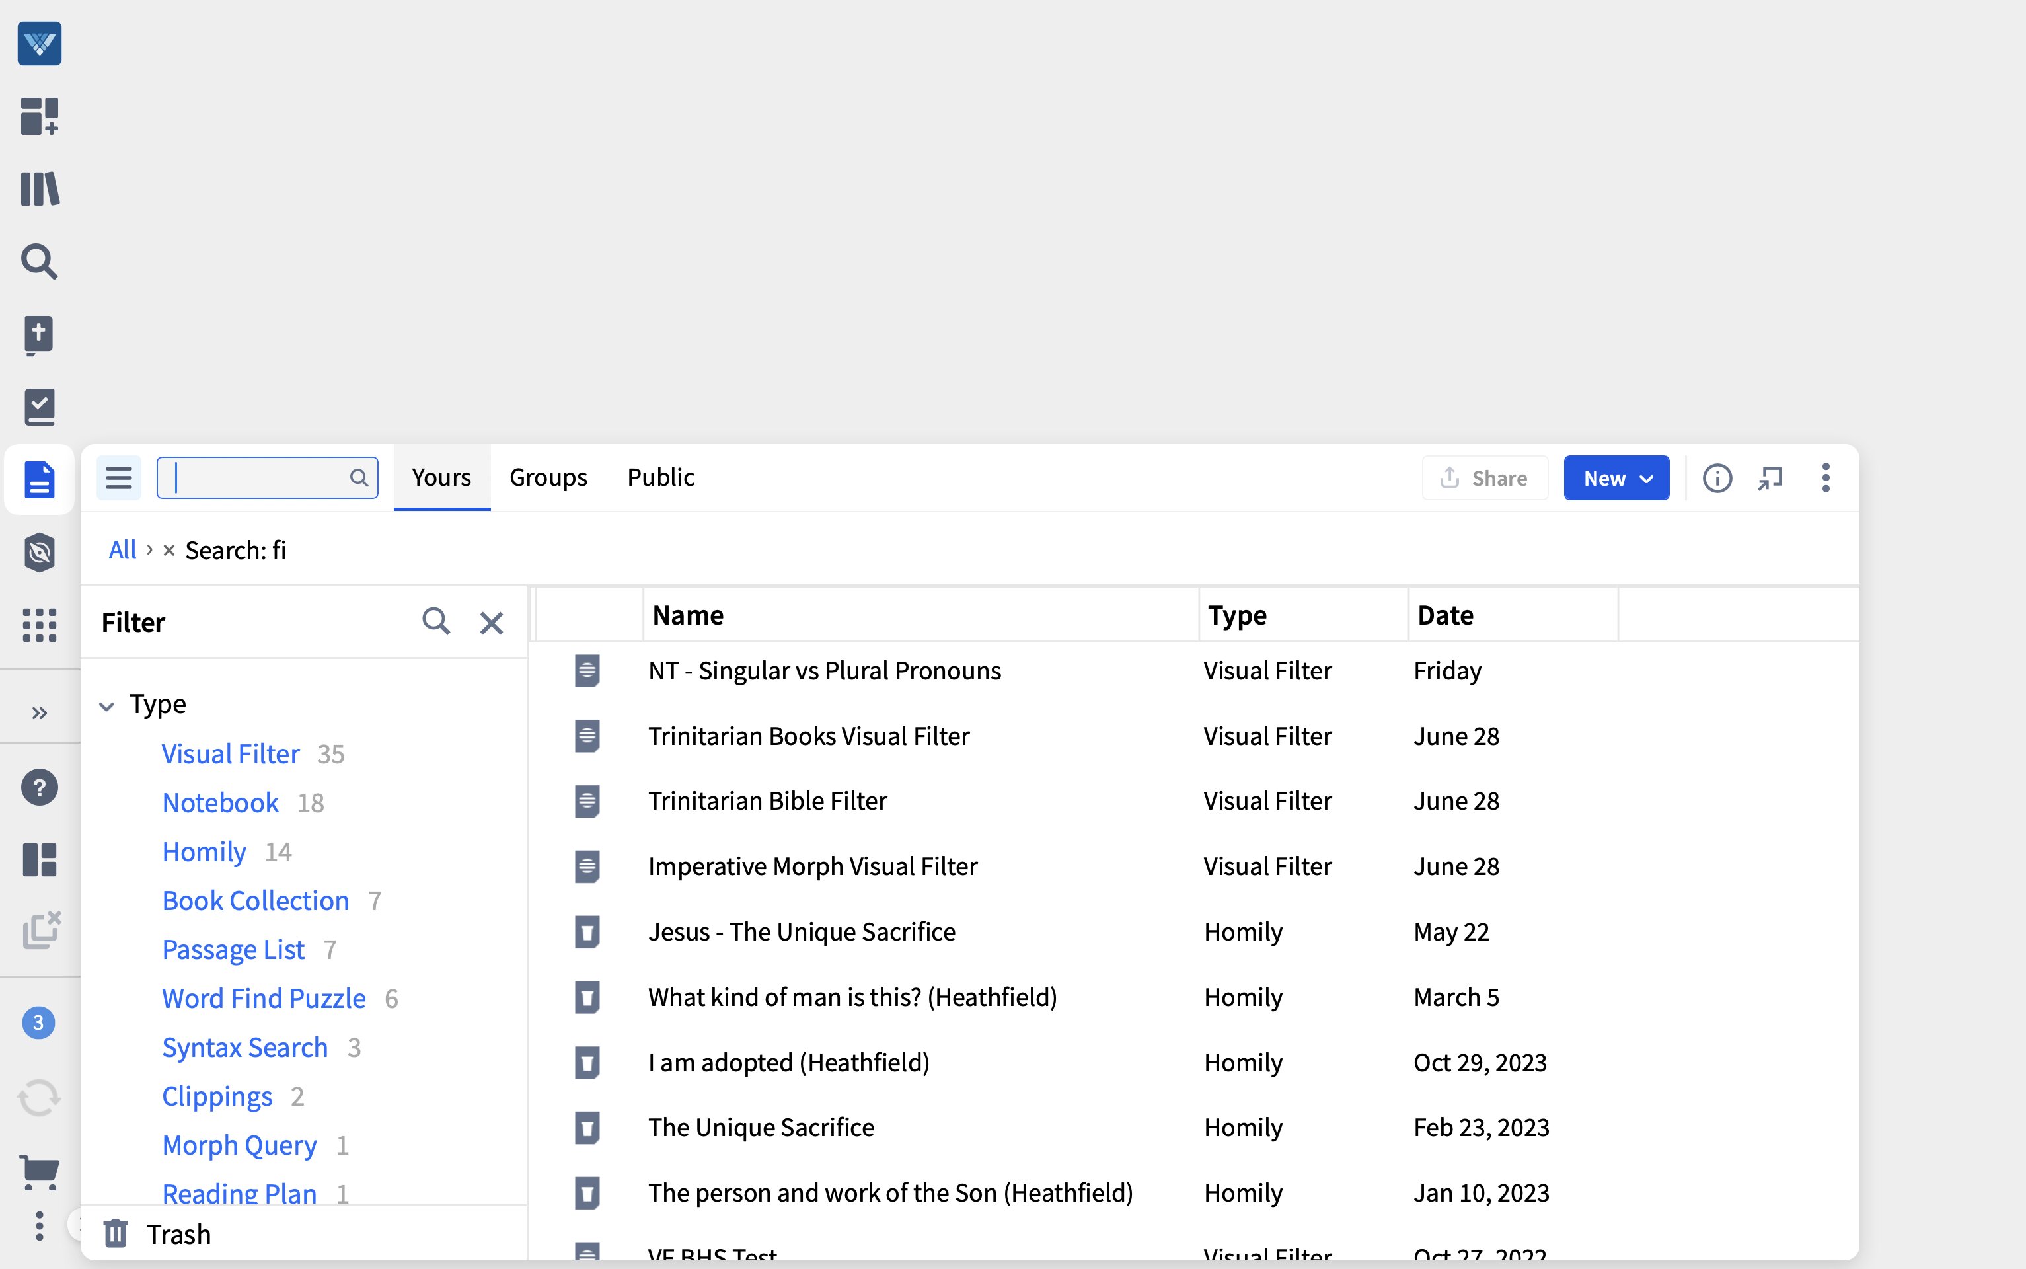Open the Layouts panel
Screen dimensions: 2026x1269
40,859
